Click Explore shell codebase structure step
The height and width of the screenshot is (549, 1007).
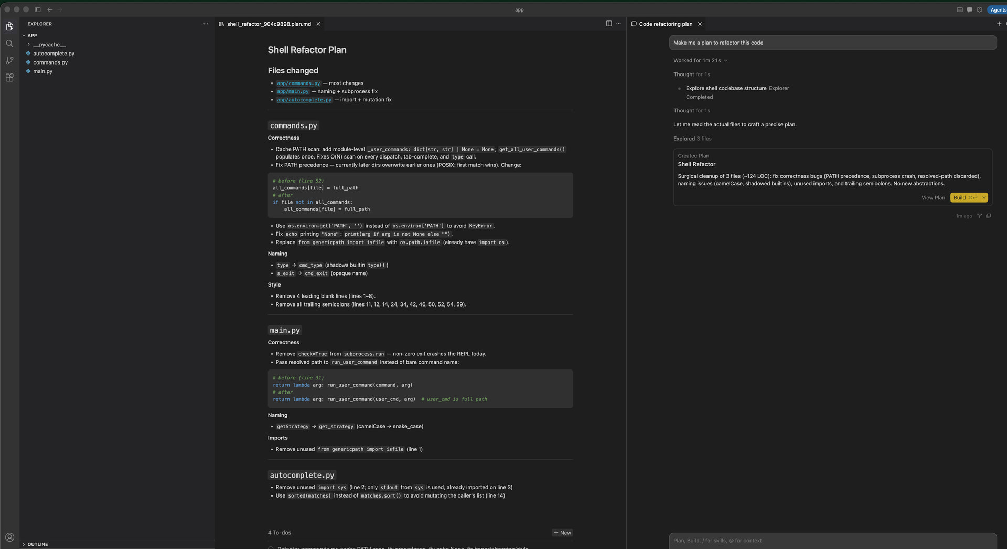[x=726, y=88]
